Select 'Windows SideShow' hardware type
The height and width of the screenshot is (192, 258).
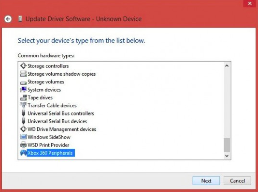49,137
